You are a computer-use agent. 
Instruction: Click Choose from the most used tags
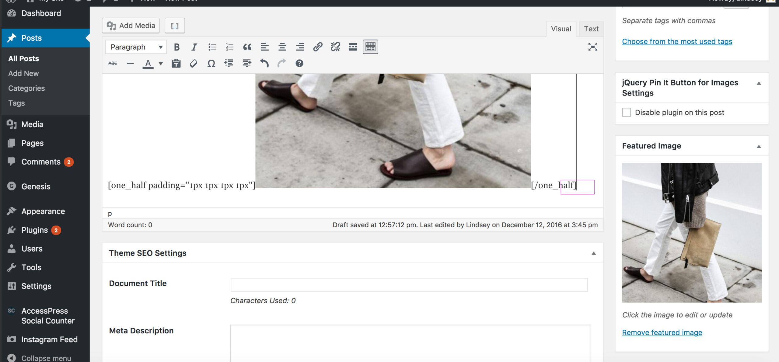(677, 41)
